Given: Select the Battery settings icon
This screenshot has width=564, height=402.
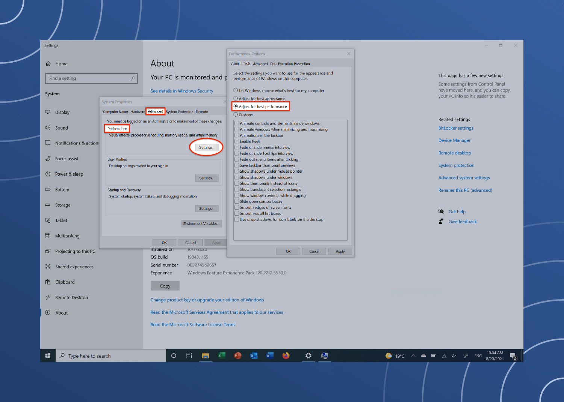Looking at the screenshot, I should [x=48, y=190].
